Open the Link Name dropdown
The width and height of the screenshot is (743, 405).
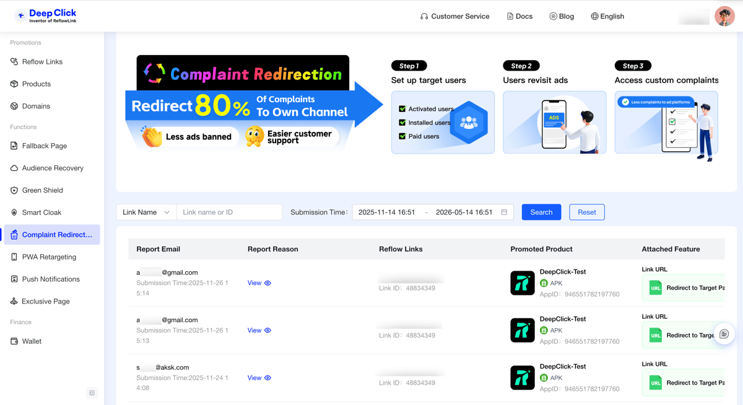pos(146,212)
